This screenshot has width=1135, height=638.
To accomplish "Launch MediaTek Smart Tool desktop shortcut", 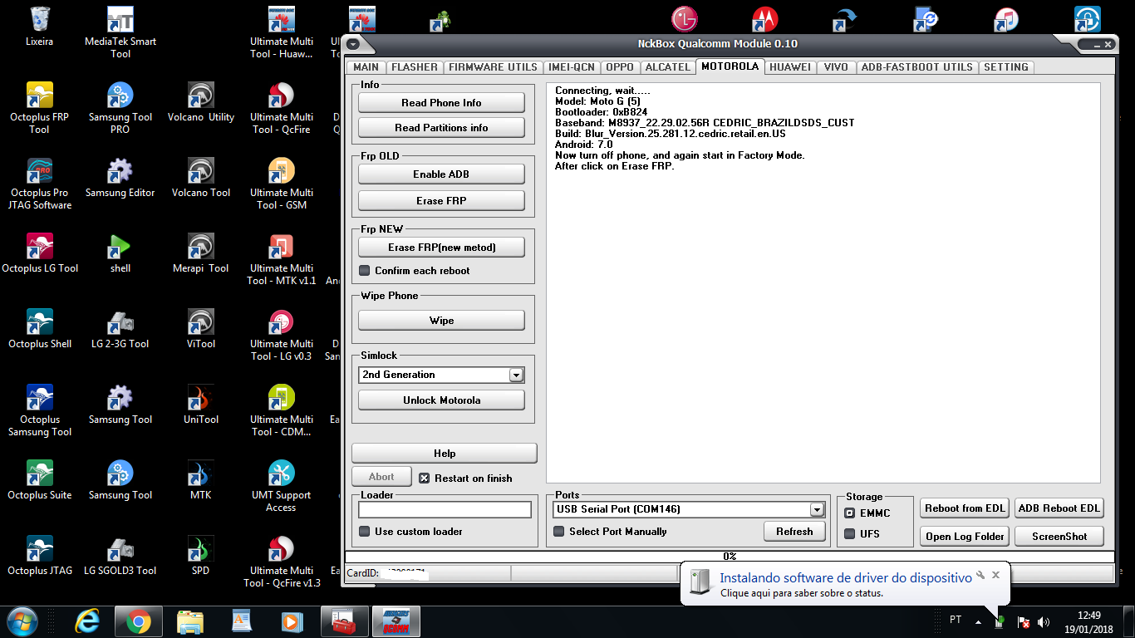I will tap(120, 32).
